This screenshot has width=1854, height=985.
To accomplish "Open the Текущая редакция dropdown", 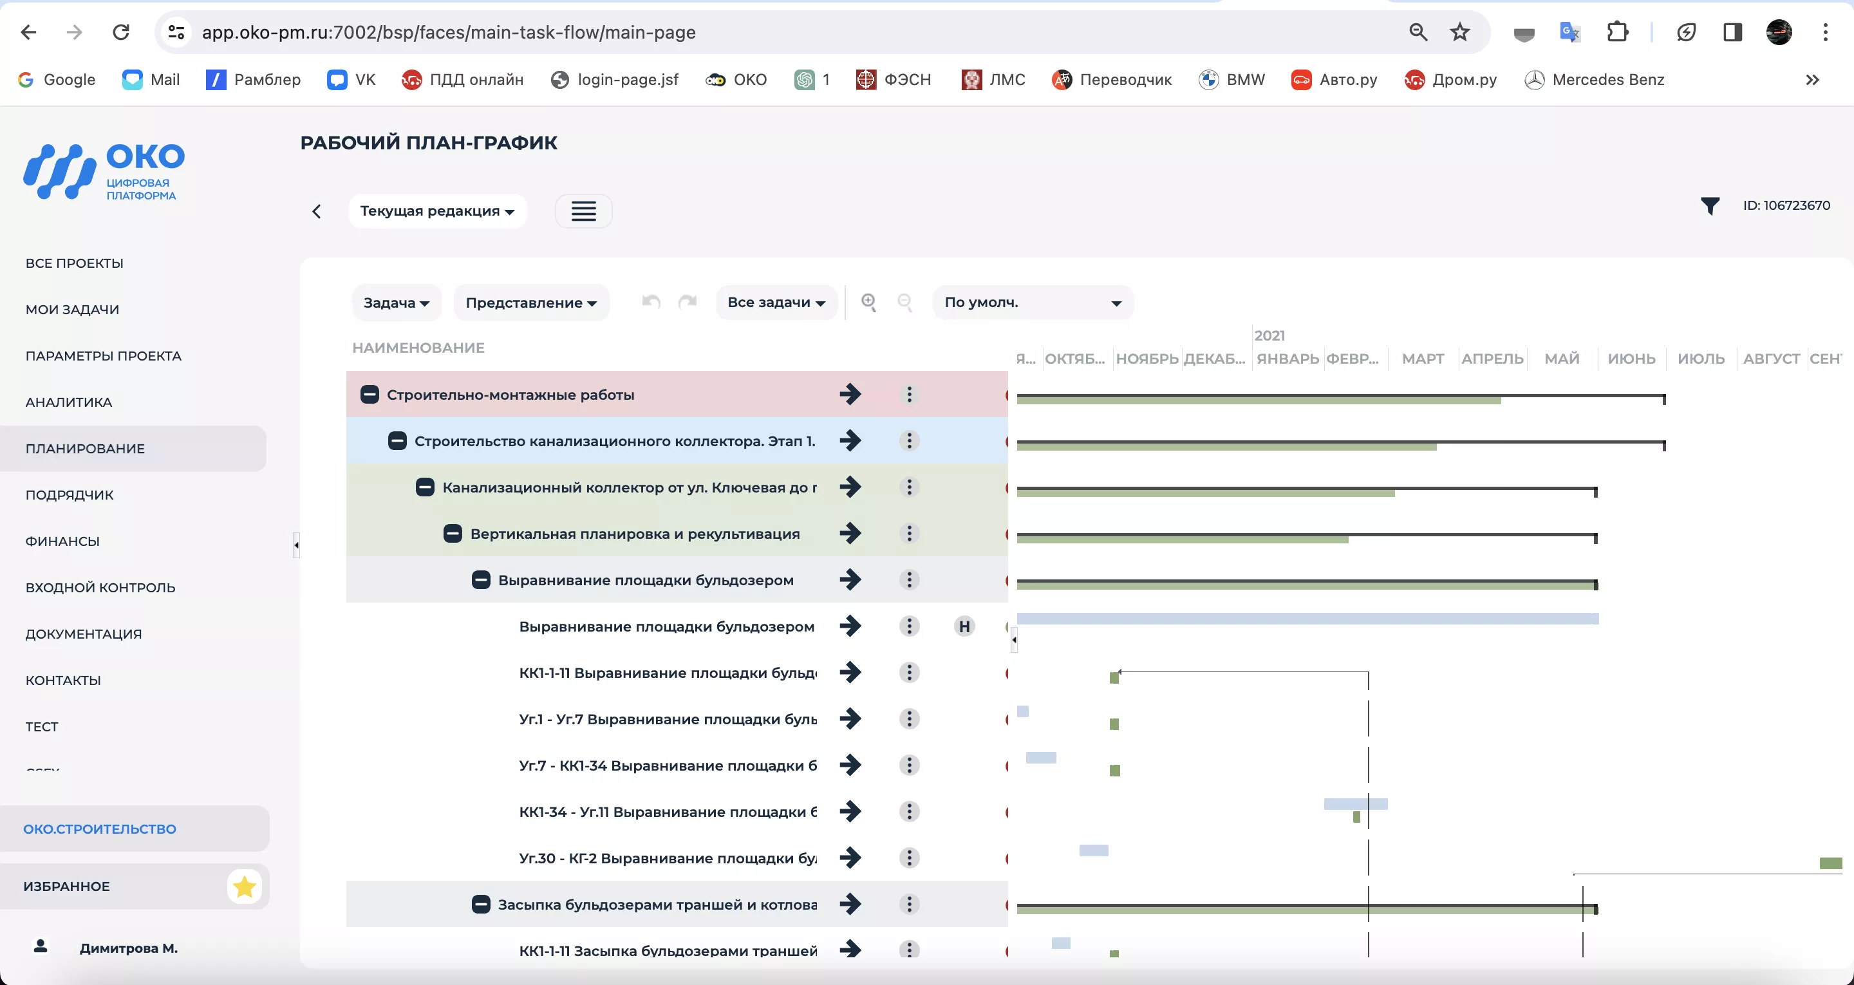I will tap(437, 211).
